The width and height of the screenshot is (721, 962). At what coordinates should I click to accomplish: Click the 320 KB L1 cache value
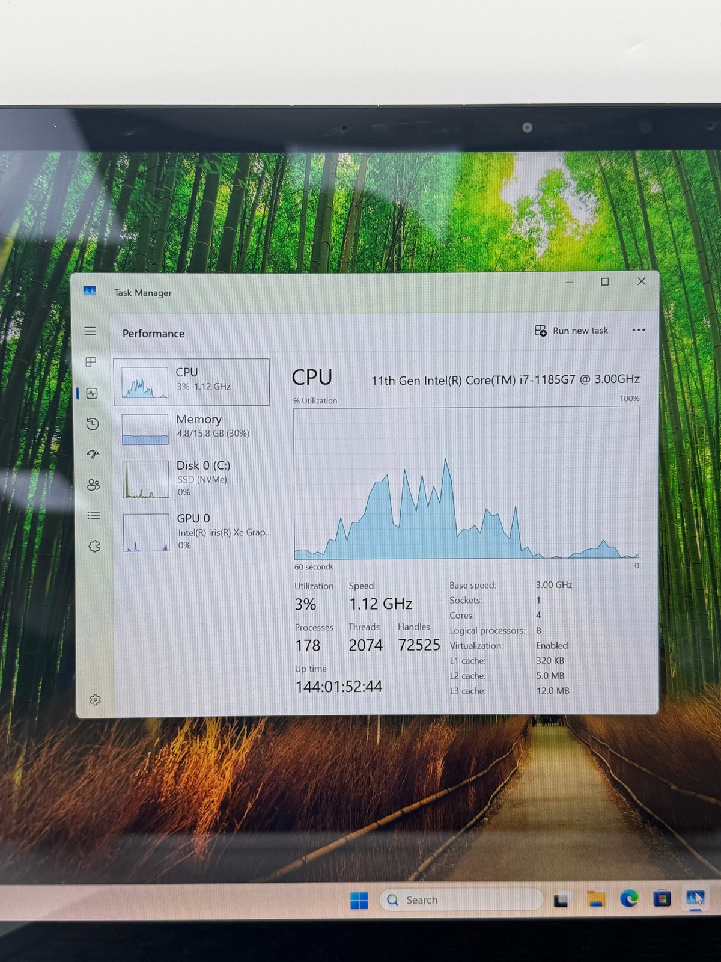coord(550,660)
